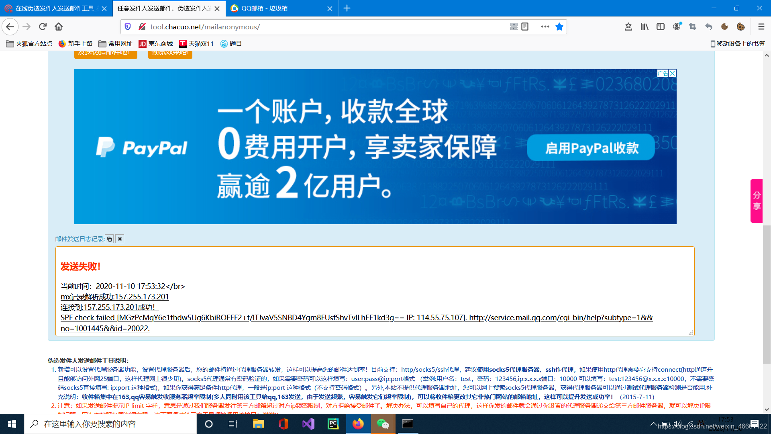Click the scrollbar up arrow
Screen dimensions: 771x434
[x=767, y=55]
